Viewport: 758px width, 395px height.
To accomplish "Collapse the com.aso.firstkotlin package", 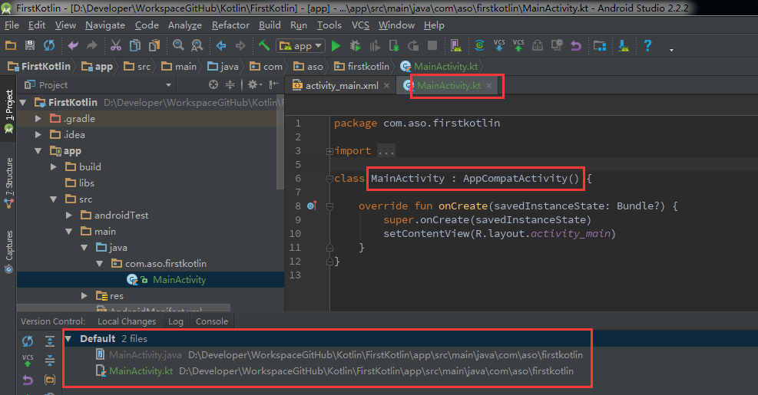I will [x=100, y=264].
